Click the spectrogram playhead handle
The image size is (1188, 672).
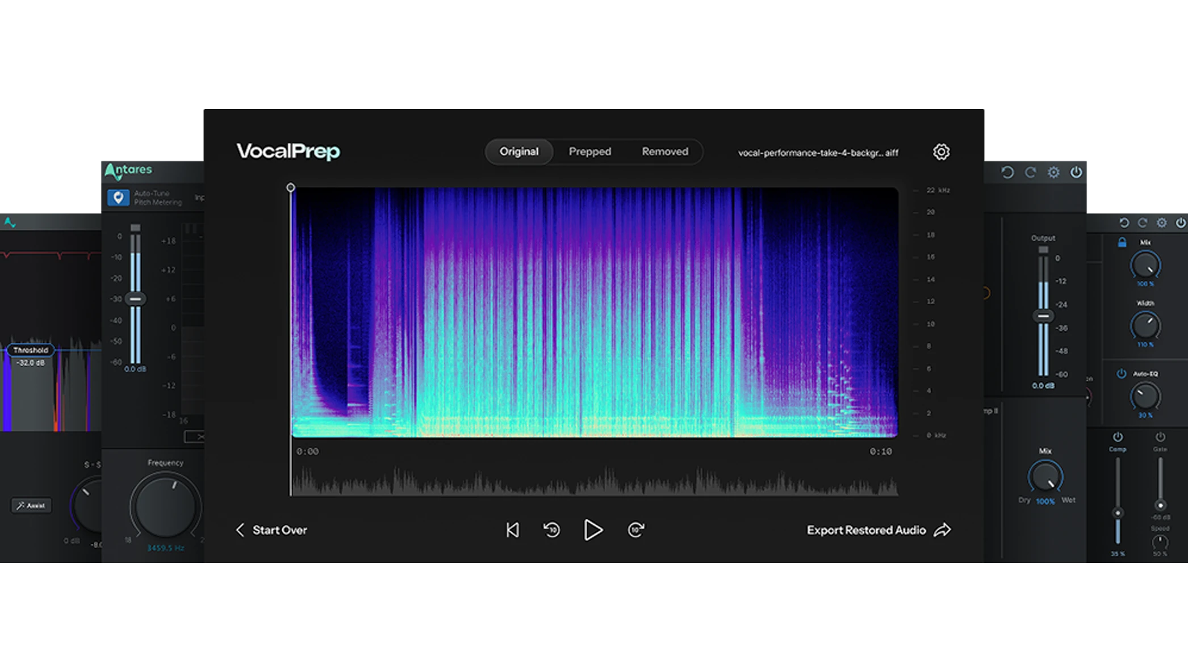pos(292,187)
